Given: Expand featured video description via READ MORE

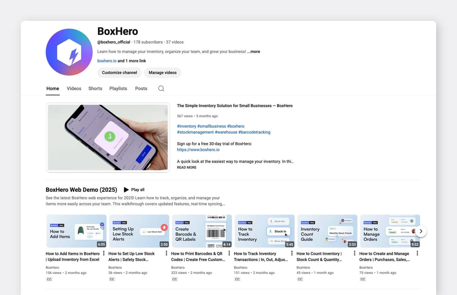Looking at the screenshot, I should tap(187, 167).
